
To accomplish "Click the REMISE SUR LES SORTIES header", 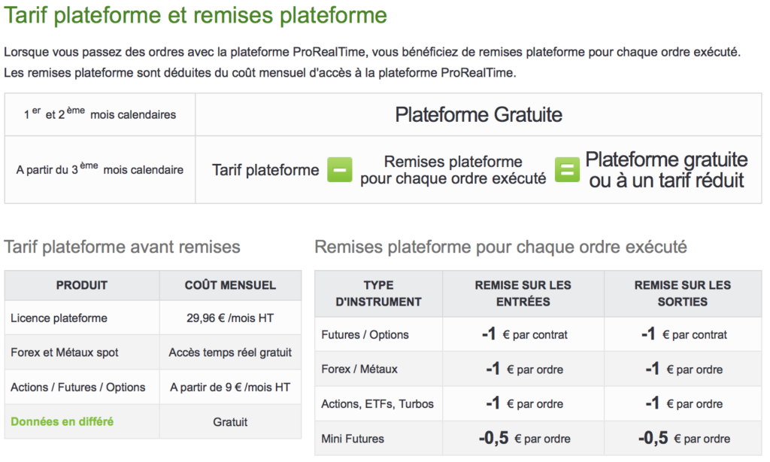I will coord(683,293).
